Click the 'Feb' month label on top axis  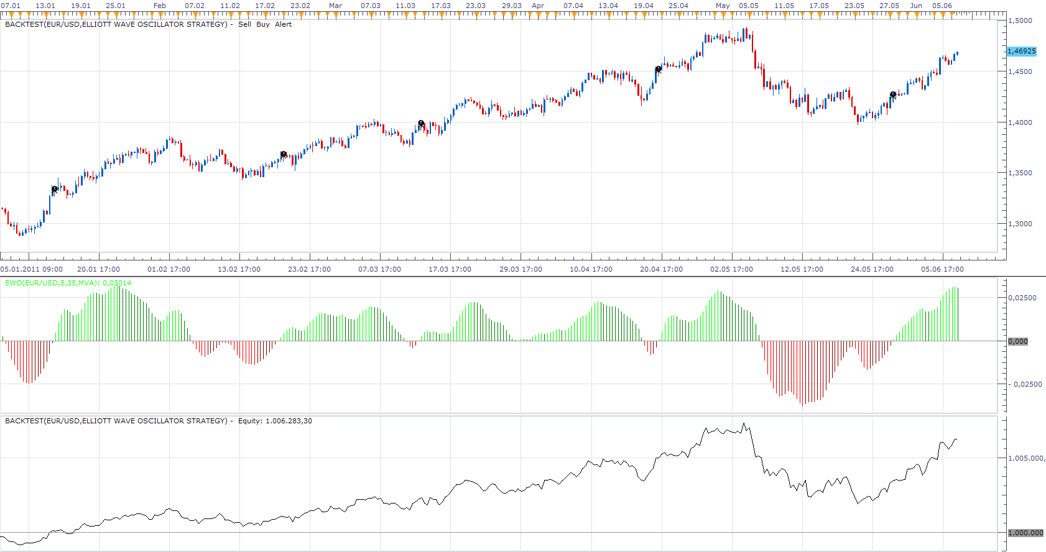(x=160, y=6)
